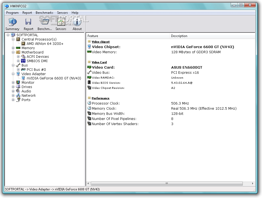Click the Central Processor(s) chip icon
Viewport: 262px width, 198px height.
pos(18,39)
